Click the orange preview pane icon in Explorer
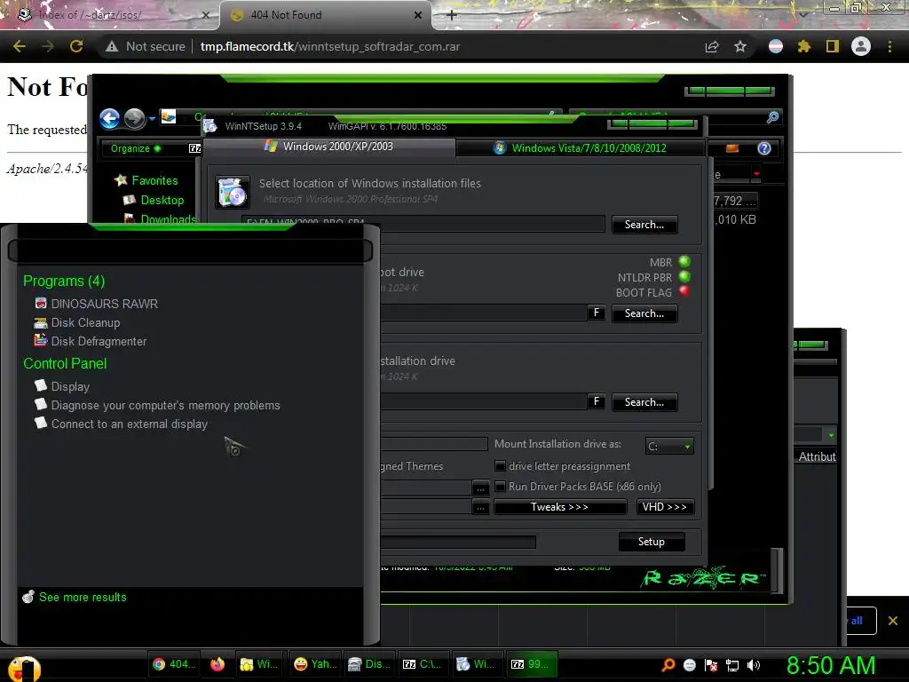Image resolution: width=909 pixels, height=682 pixels. pyautogui.click(x=732, y=148)
